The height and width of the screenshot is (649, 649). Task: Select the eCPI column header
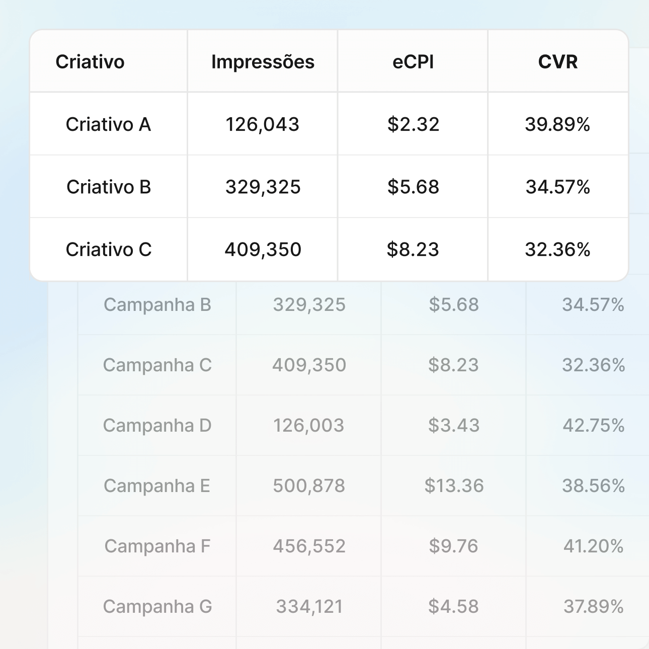coord(413,62)
